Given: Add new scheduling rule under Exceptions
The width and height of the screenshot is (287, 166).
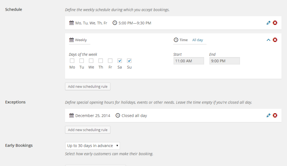Looking at the screenshot, I should click(88, 130).
